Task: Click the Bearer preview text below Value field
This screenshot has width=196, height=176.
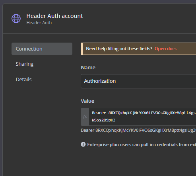Action: (138, 130)
